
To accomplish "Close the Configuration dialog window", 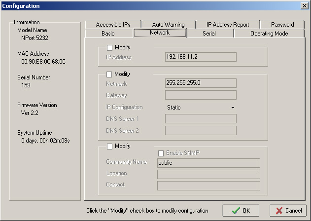I will (x=304, y=5).
